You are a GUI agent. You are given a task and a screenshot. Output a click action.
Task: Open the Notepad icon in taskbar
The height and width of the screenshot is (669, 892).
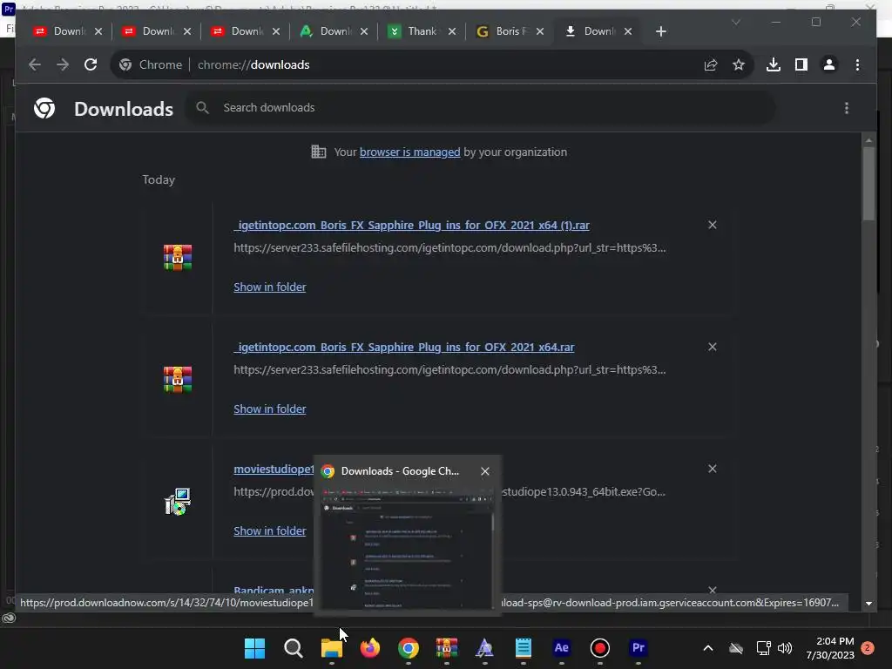523,648
